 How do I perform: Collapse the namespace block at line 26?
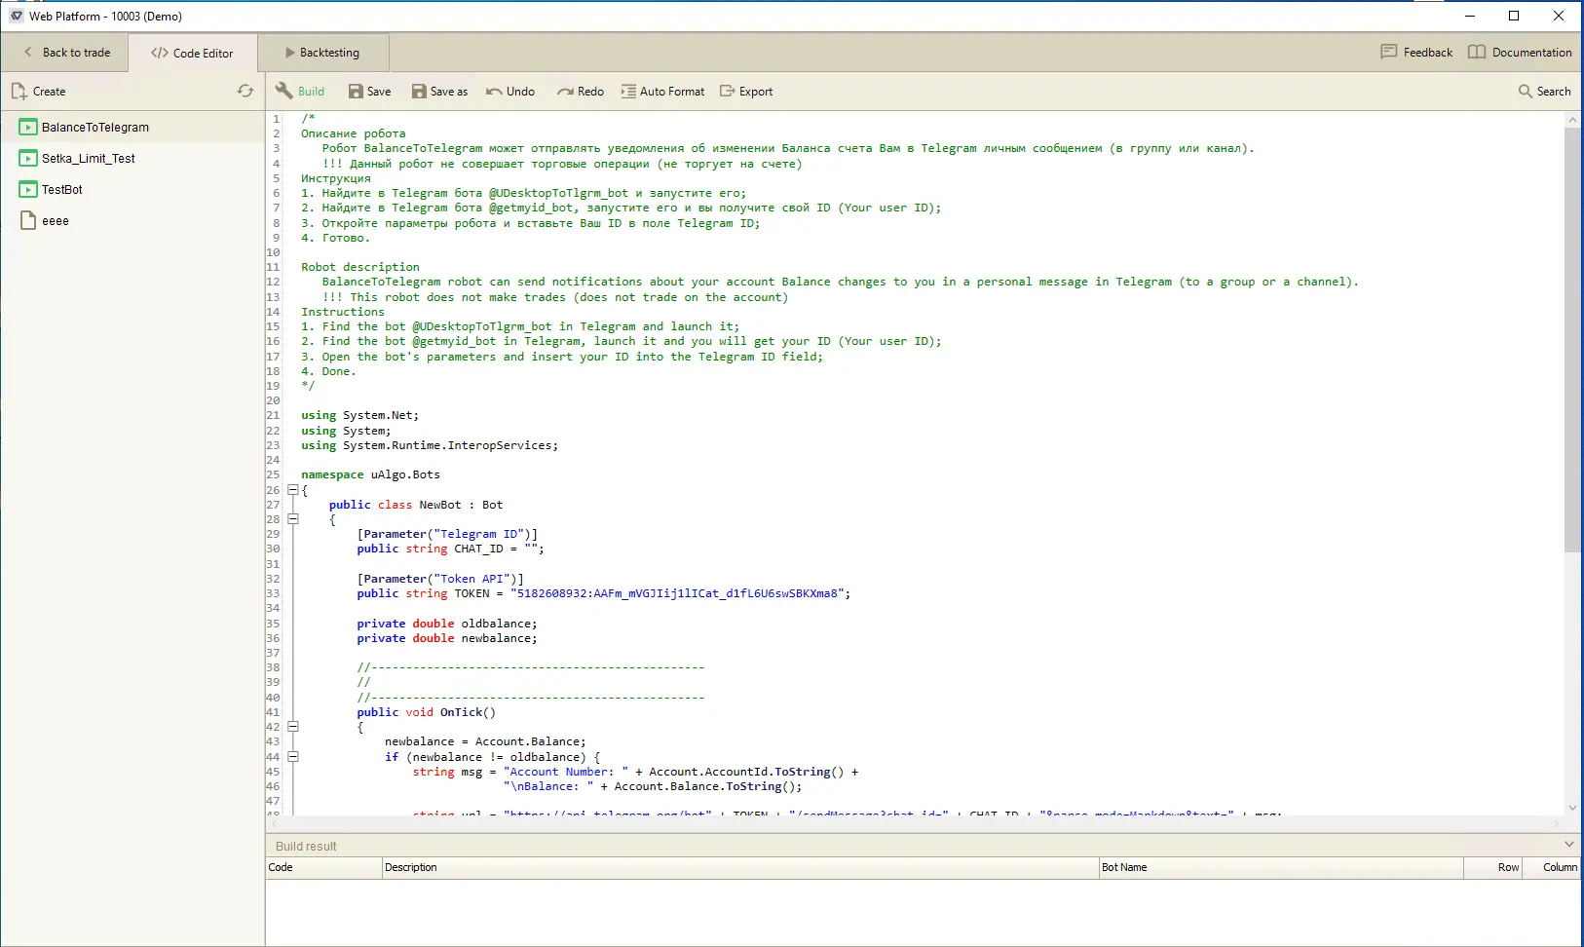292,490
